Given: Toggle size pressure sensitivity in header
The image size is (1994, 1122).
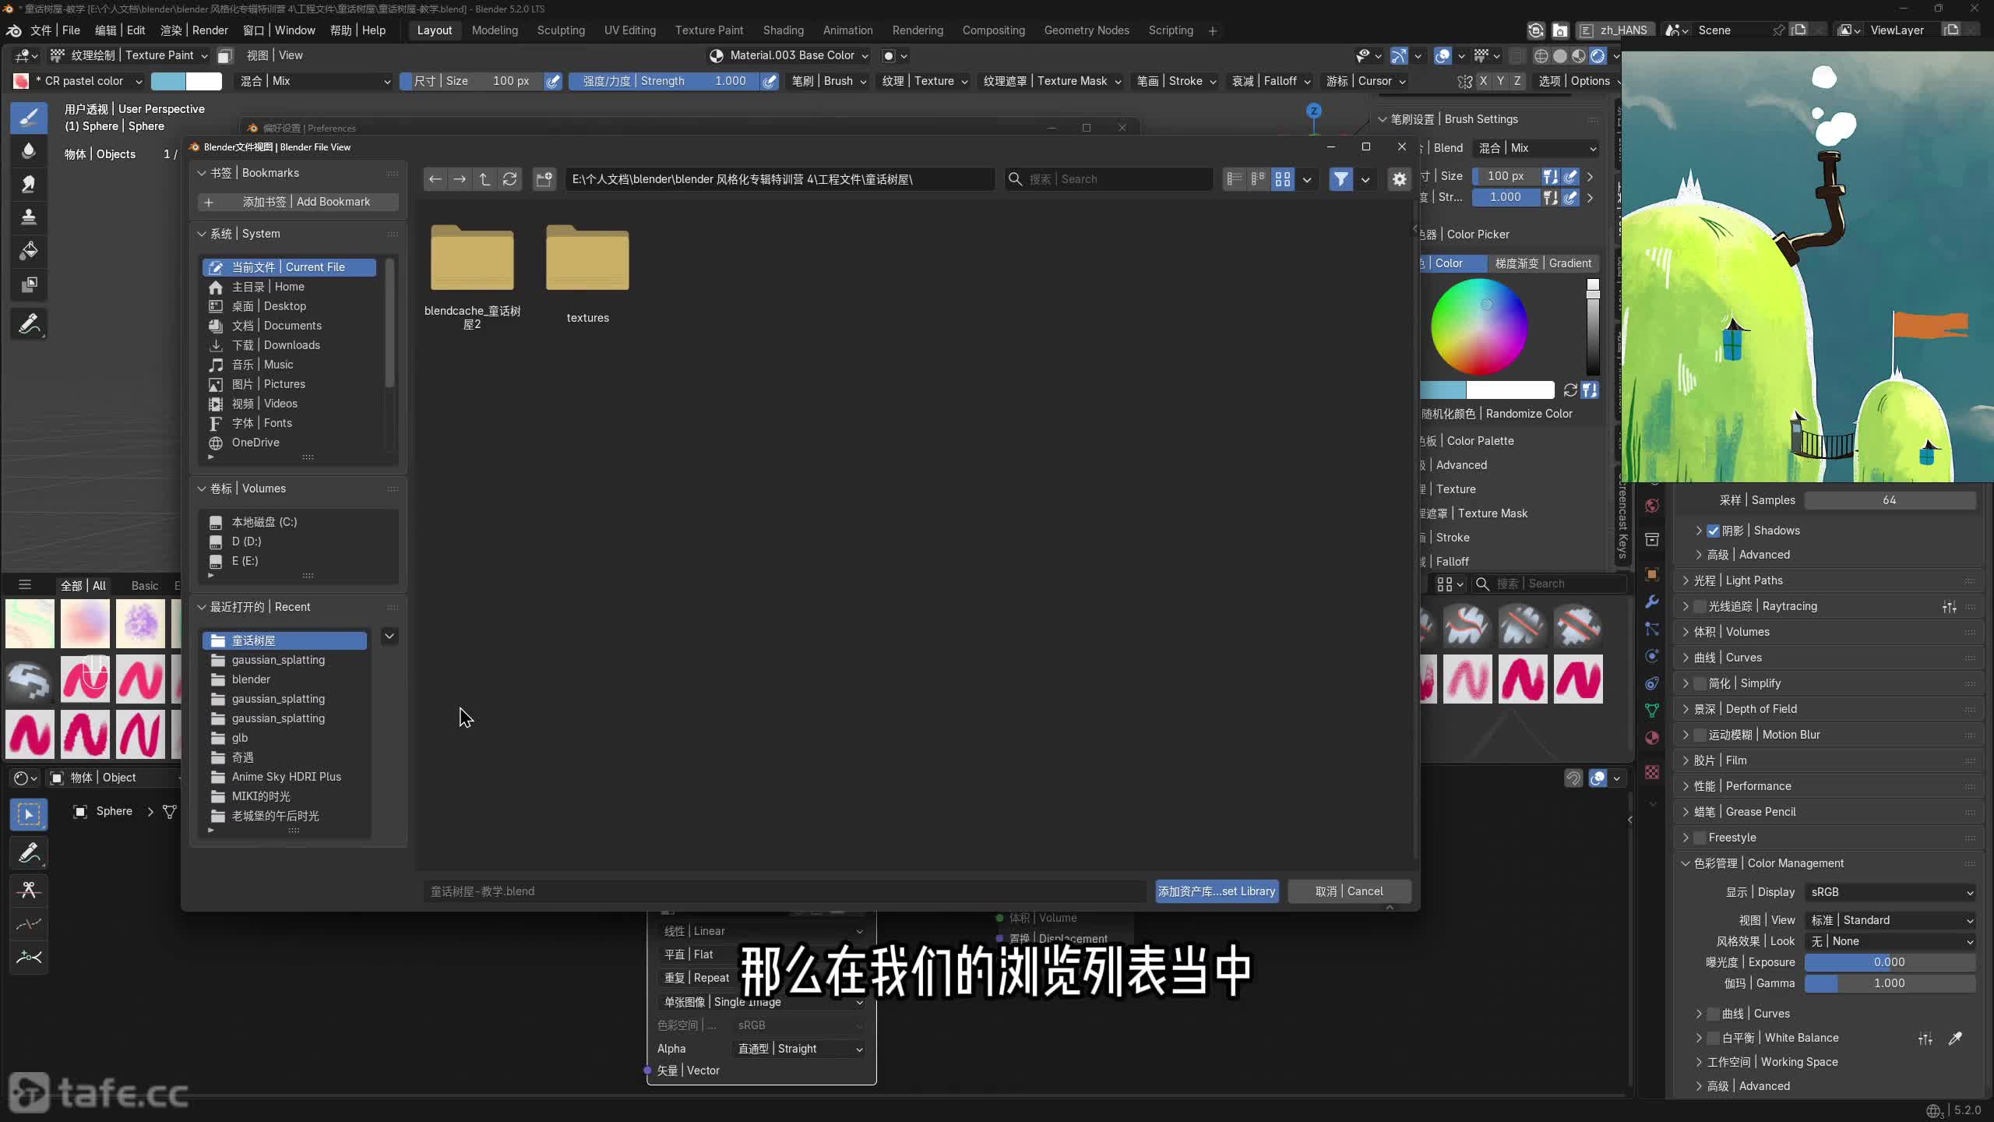Looking at the screenshot, I should [553, 81].
